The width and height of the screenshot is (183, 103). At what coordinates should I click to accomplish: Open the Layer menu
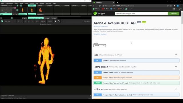[27, 3]
